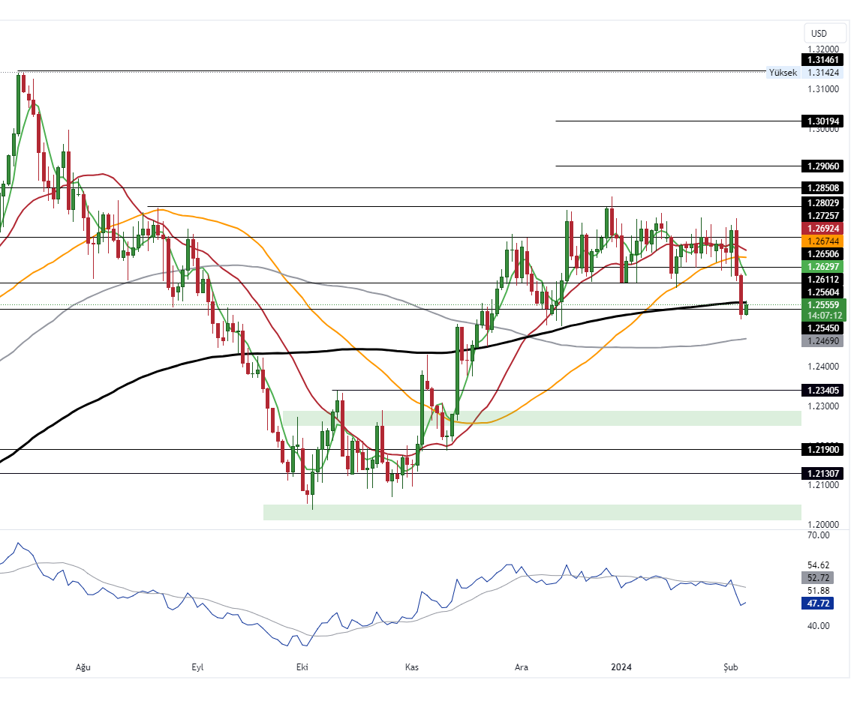This screenshot has height=704, width=857.
Task: Click the current price label 1.25559
Action: [822, 305]
